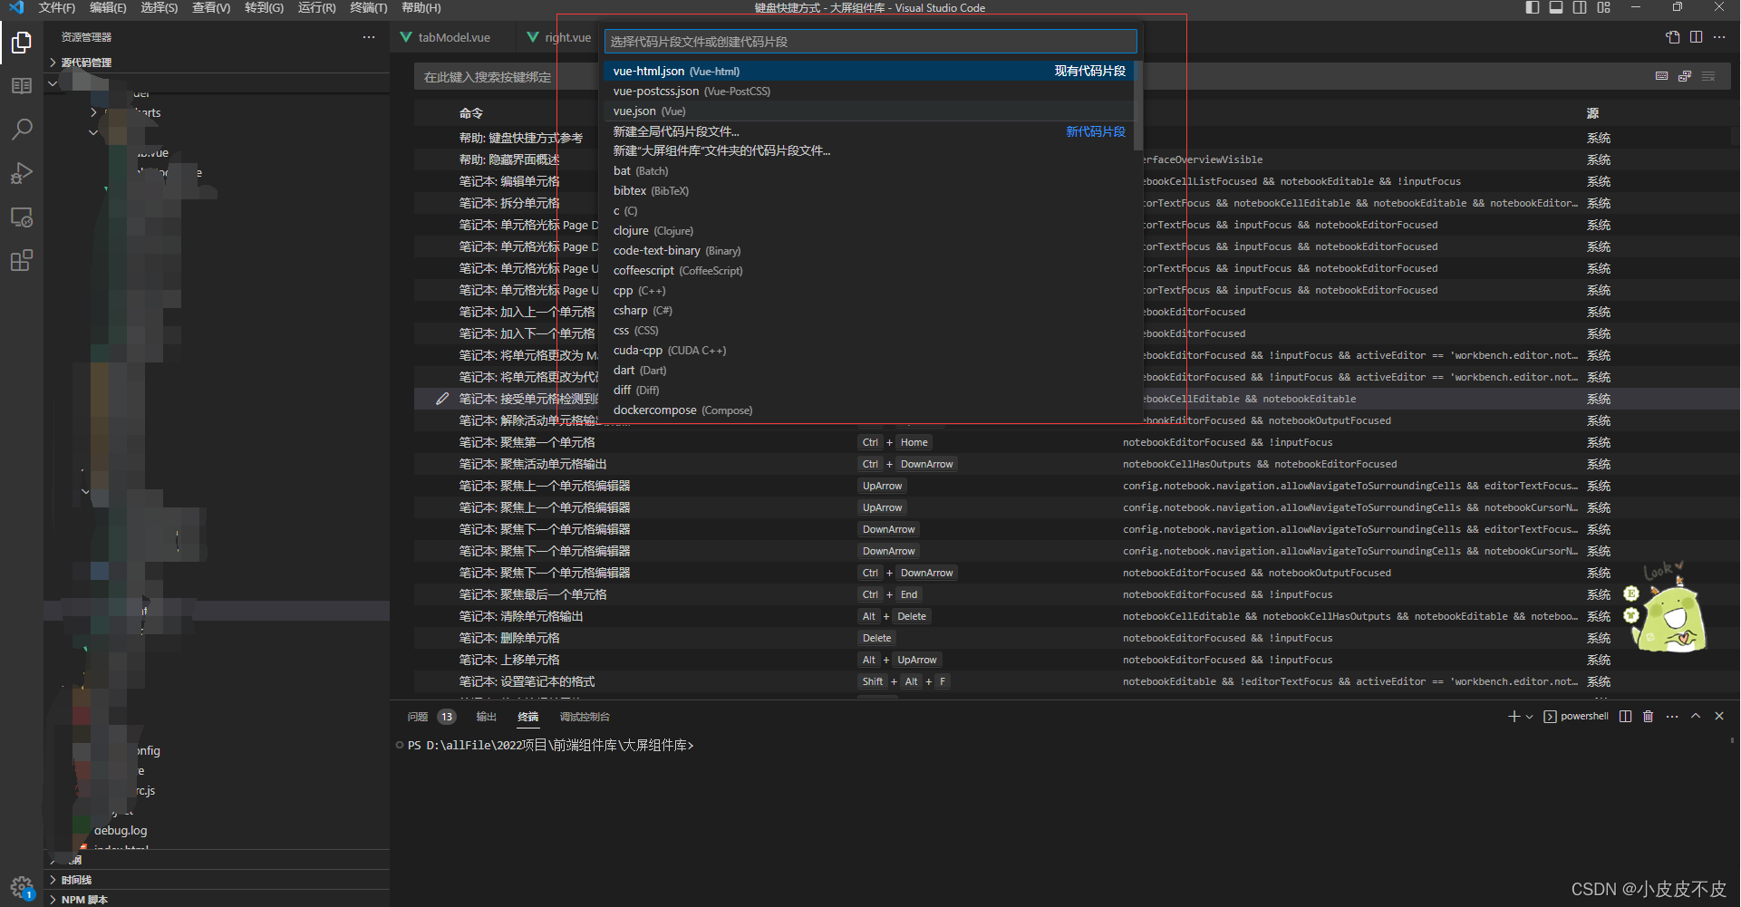Open Customize Layout icon in title bar

pyautogui.click(x=1604, y=7)
